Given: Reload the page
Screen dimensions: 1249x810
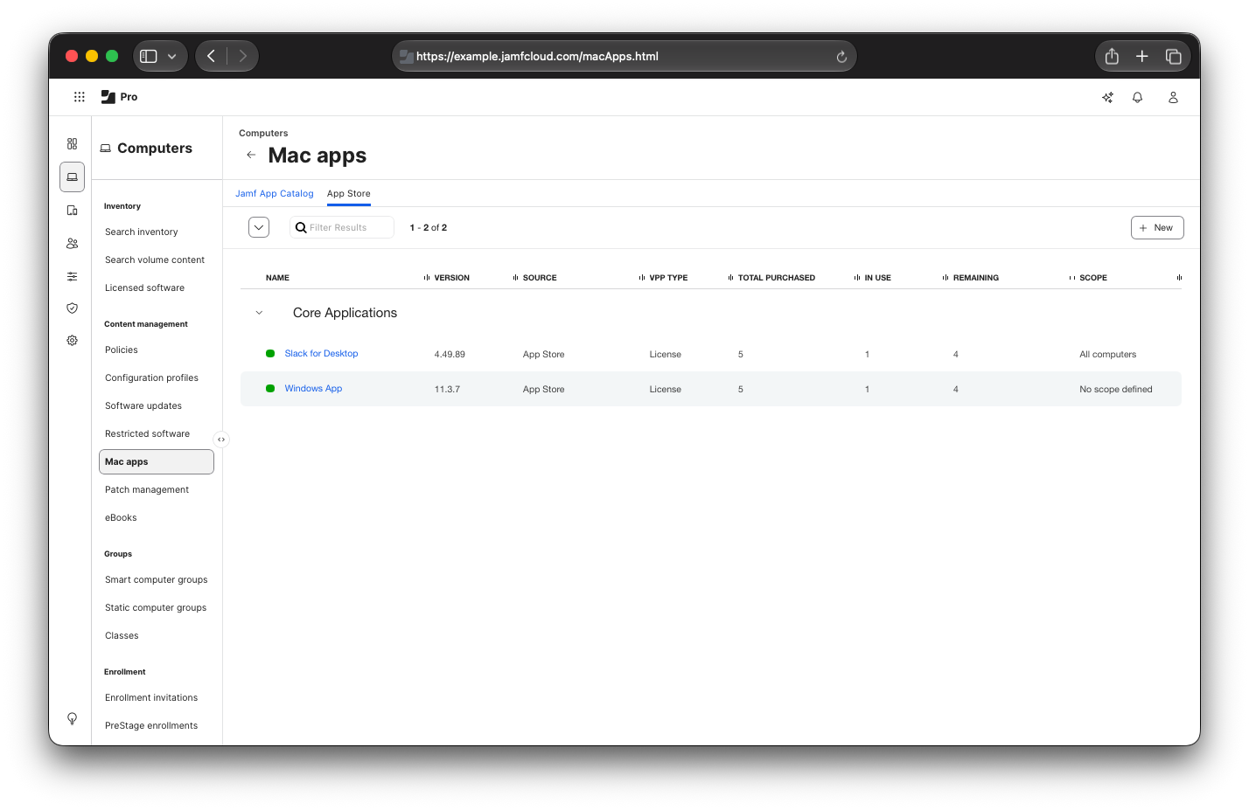Looking at the screenshot, I should click(x=841, y=57).
